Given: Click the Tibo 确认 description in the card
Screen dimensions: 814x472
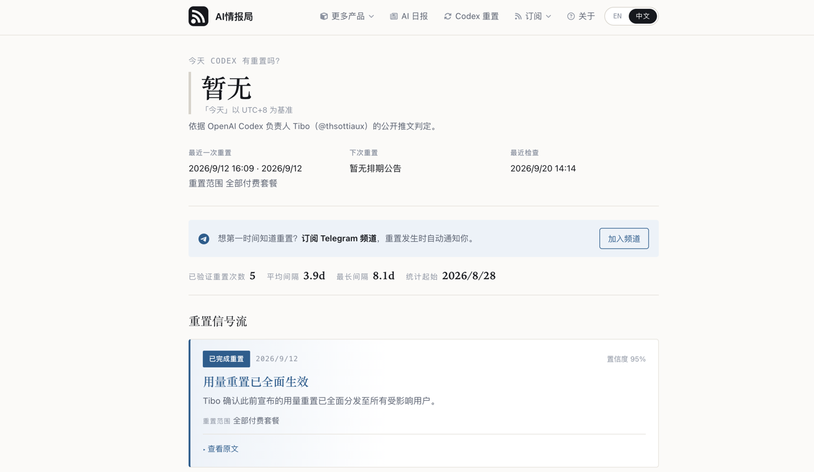Looking at the screenshot, I should (321, 401).
